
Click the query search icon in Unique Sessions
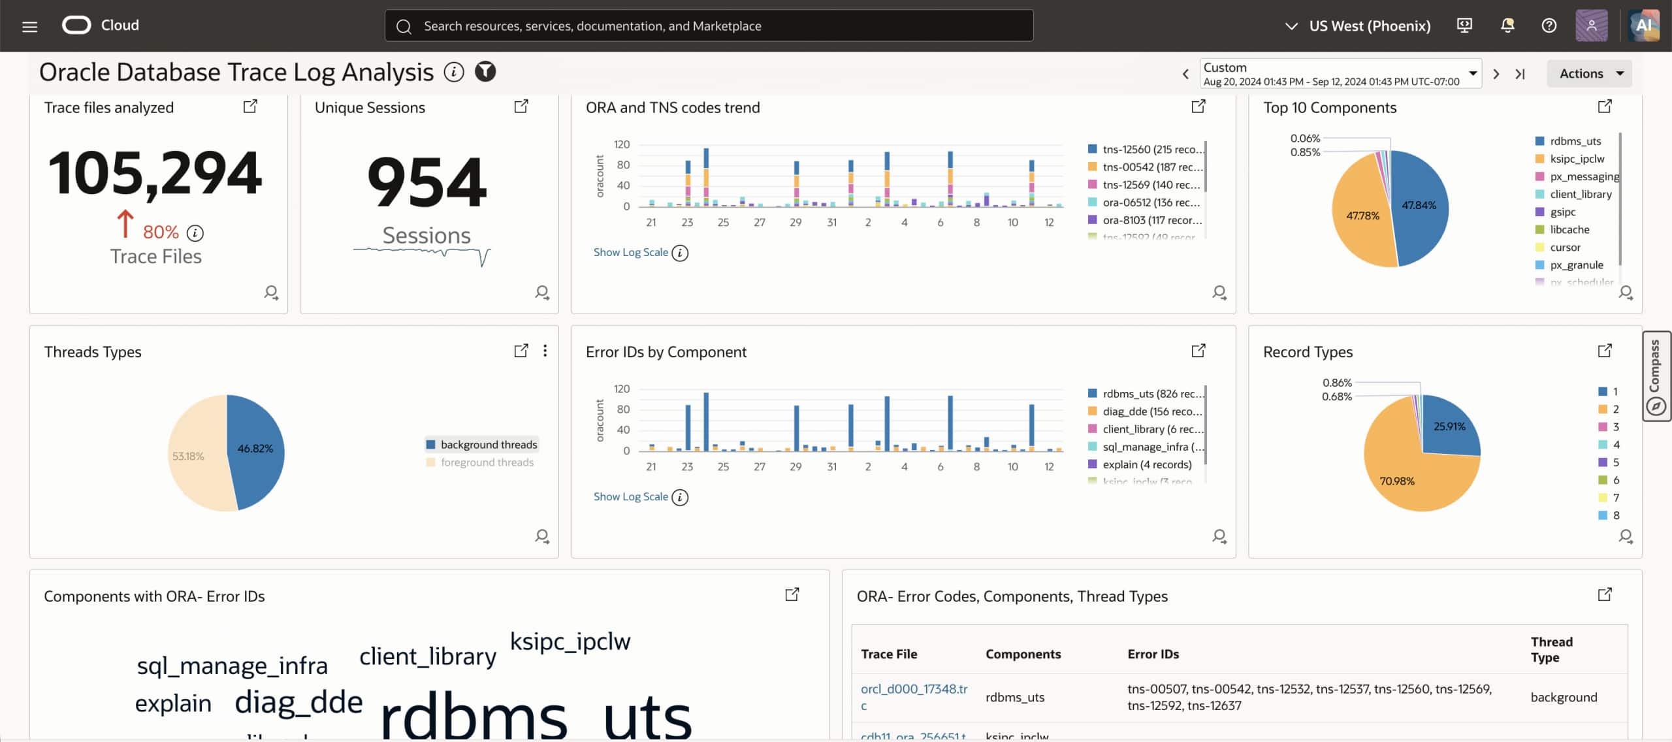click(542, 292)
